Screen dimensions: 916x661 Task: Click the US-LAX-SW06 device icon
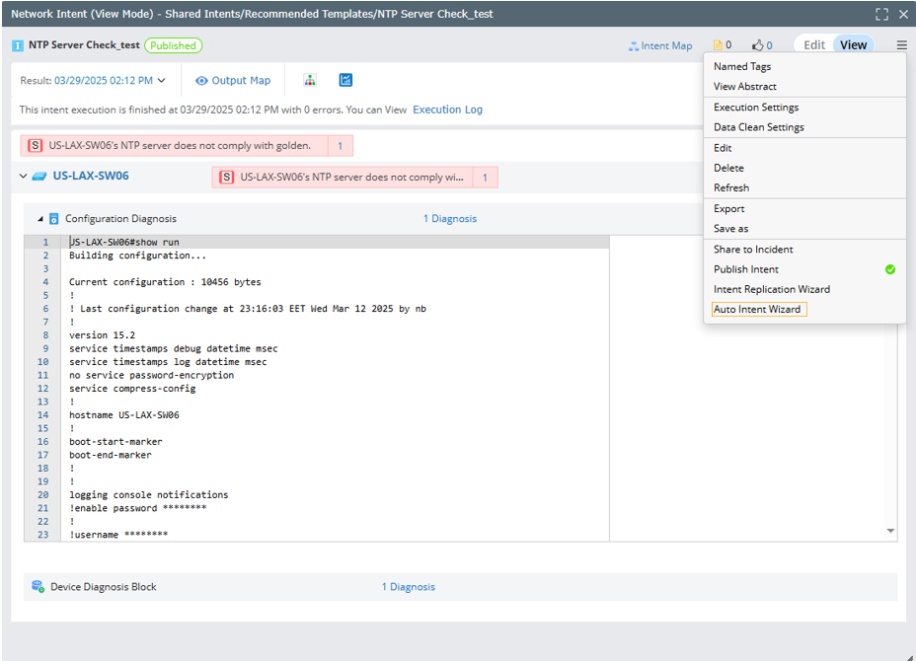(x=39, y=177)
